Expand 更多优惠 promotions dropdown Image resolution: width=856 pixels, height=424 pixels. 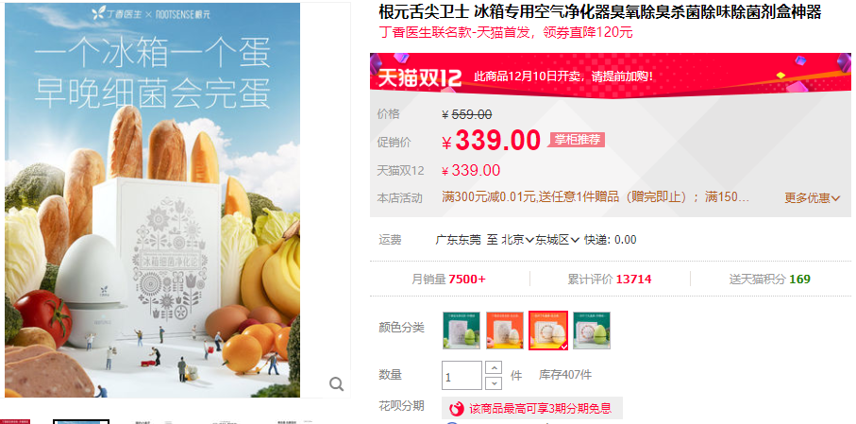point(813,197)
